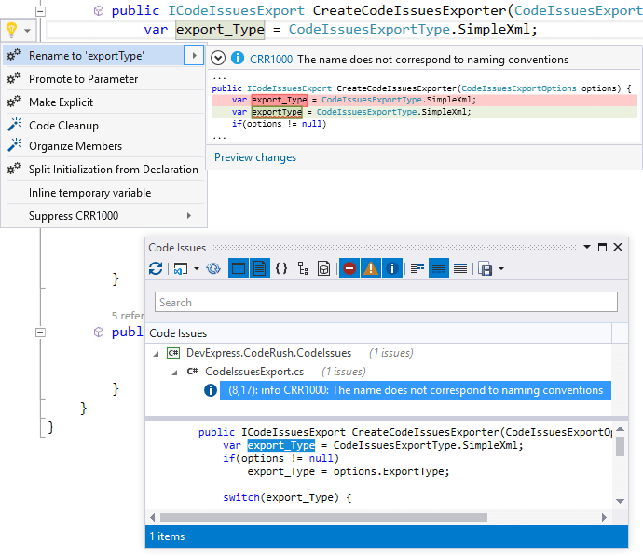This screenshot has width=643, height=556.
Task: Toggle the orange Warnings filter button
Action: [370, 269]
